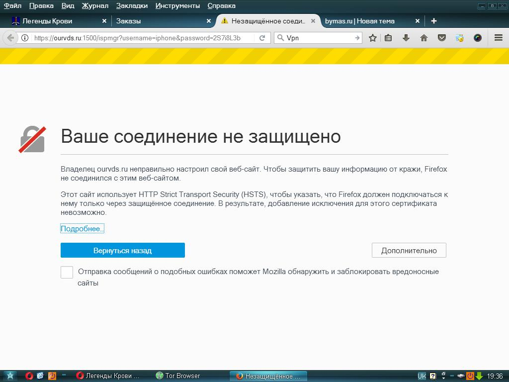Viewport: 509px width, 382px height.
Task: Open the bookmarks list icon
Action: click(389, 38)
